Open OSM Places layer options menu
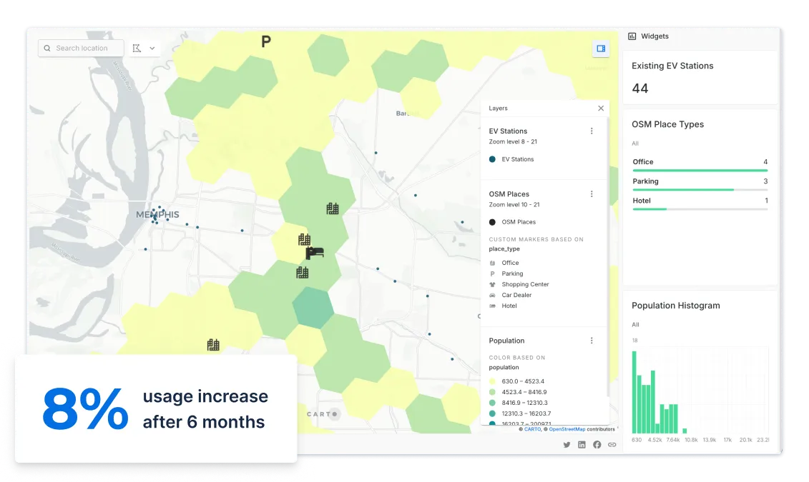809x482 pixels. (592, 194)
